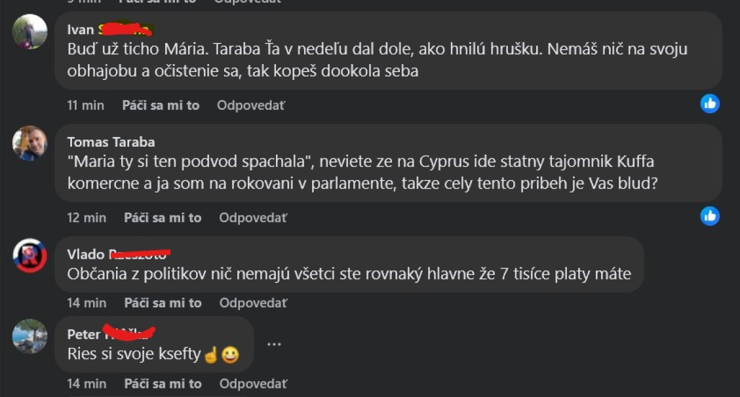The height and width of the screenshot is (397, 740).
Task: Open the three-dot menu beside Peter's comment
Action: click(x=274, y=345)
